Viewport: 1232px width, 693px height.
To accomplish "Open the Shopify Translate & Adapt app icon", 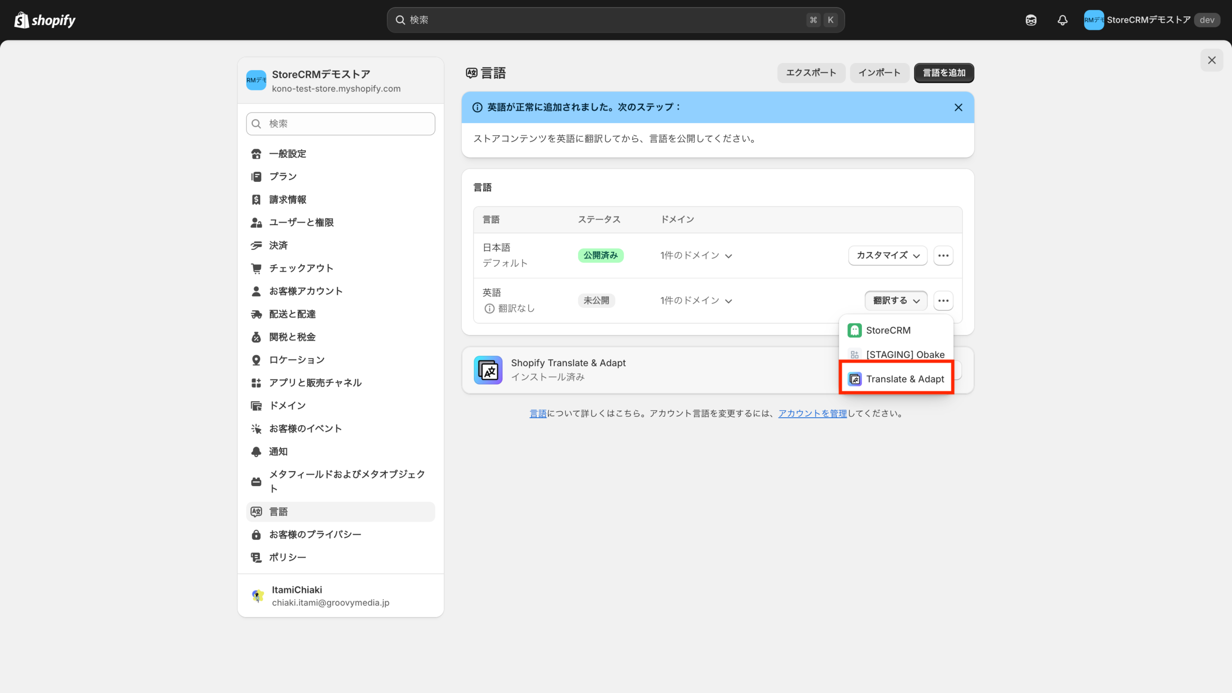I will (488, 370).
